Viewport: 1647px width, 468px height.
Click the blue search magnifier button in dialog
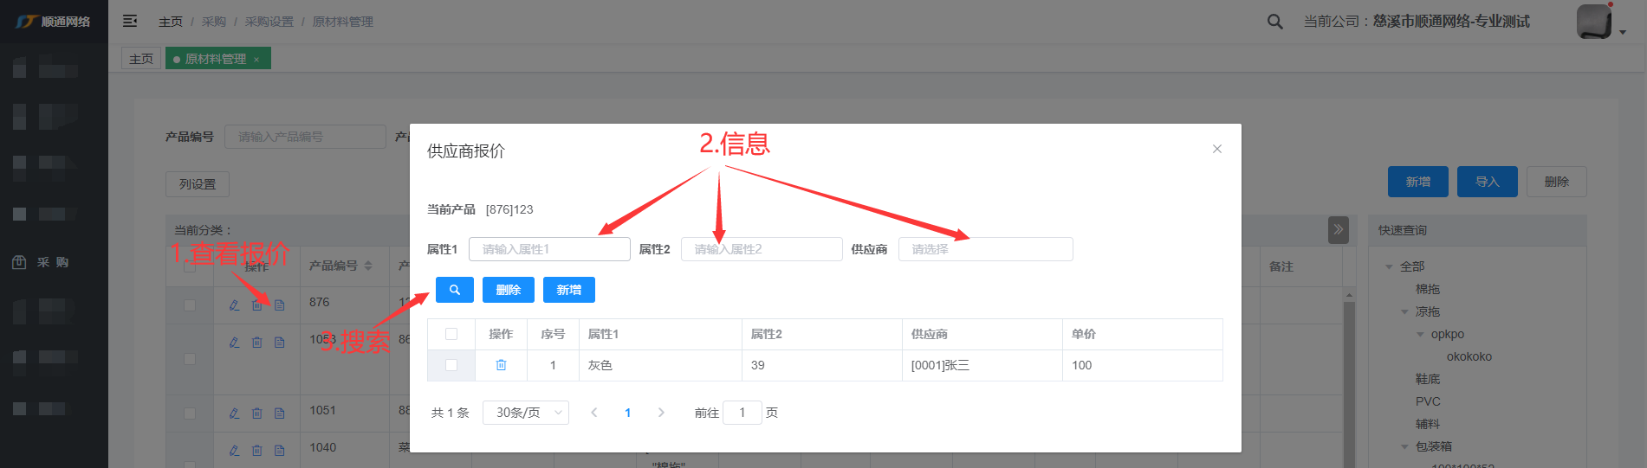(454, 290)
